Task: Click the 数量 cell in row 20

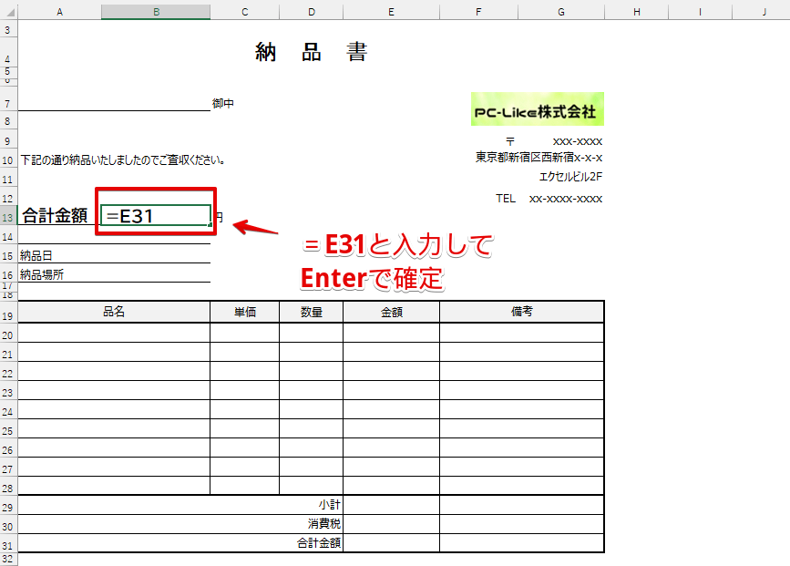Action: pos(312,333)
